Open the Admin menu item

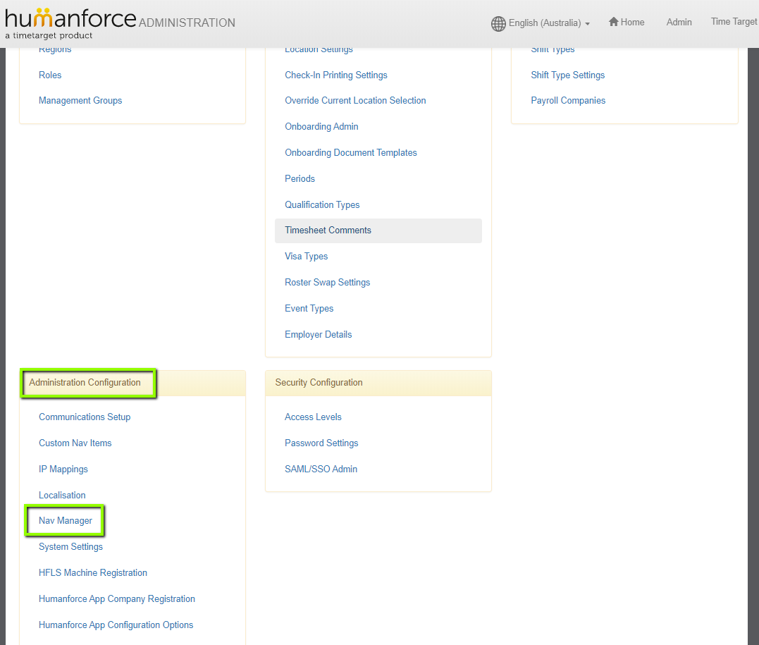pyautogui.click(x=679, y=22)
